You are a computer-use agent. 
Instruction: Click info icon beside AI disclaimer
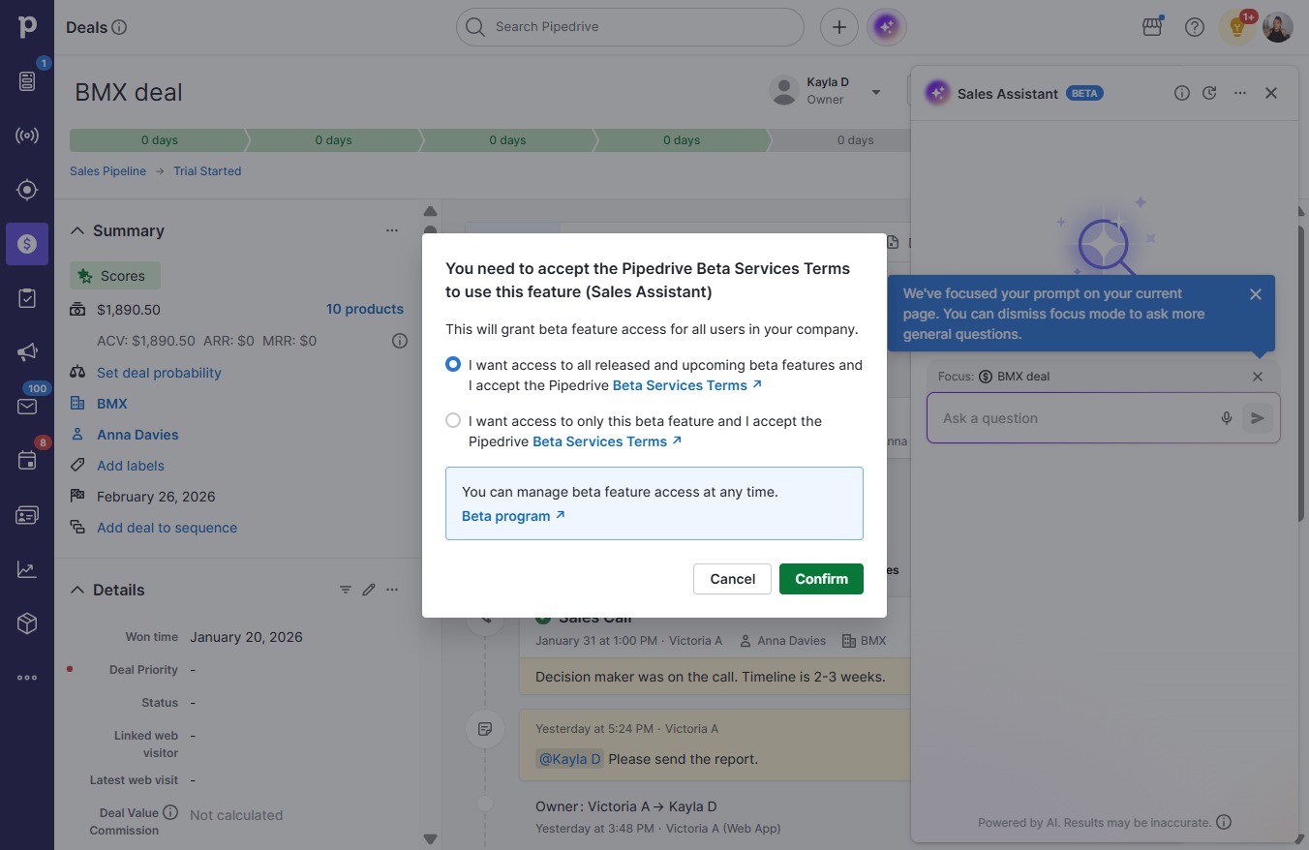[1224, 823]
